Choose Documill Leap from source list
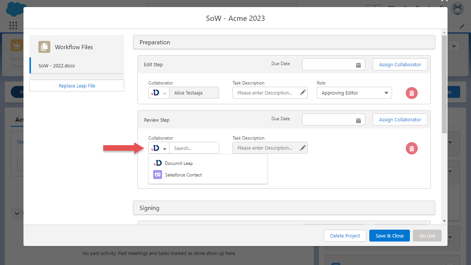 178,163
